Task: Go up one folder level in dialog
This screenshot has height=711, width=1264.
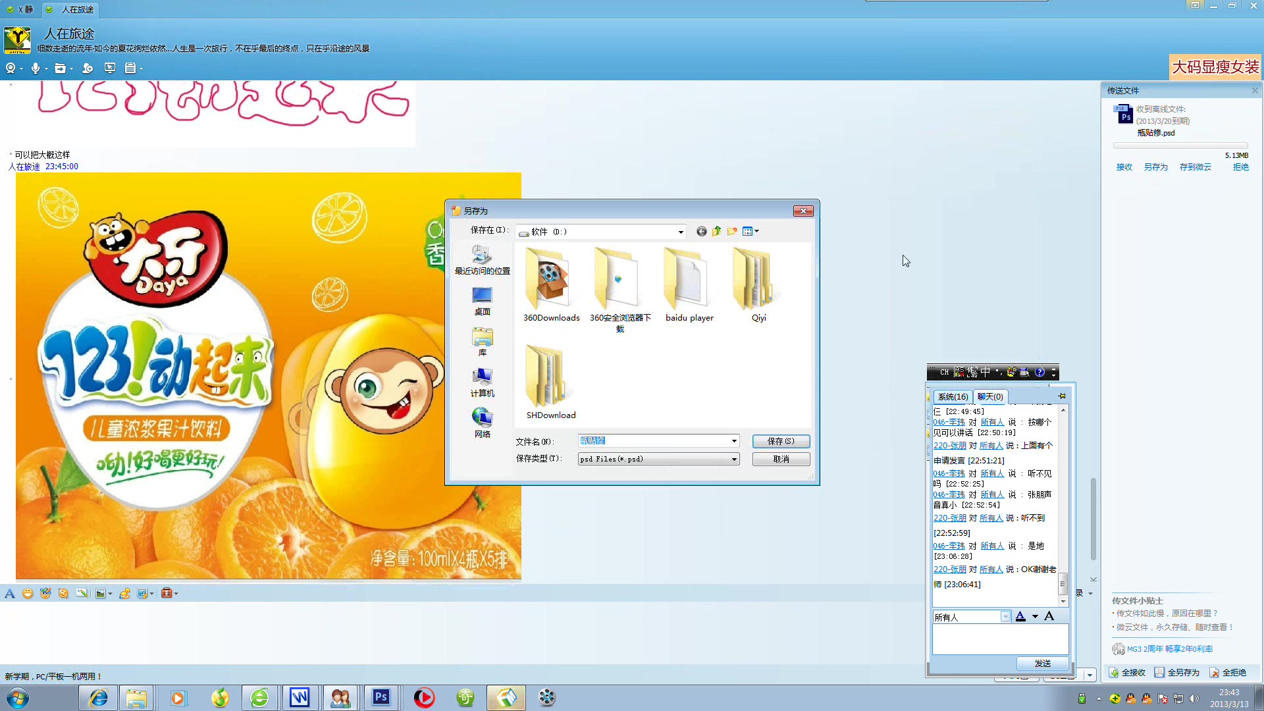Action: pos(716,232)
